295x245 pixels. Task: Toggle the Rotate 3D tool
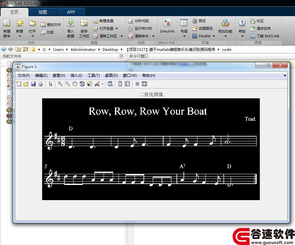[82, 84]
